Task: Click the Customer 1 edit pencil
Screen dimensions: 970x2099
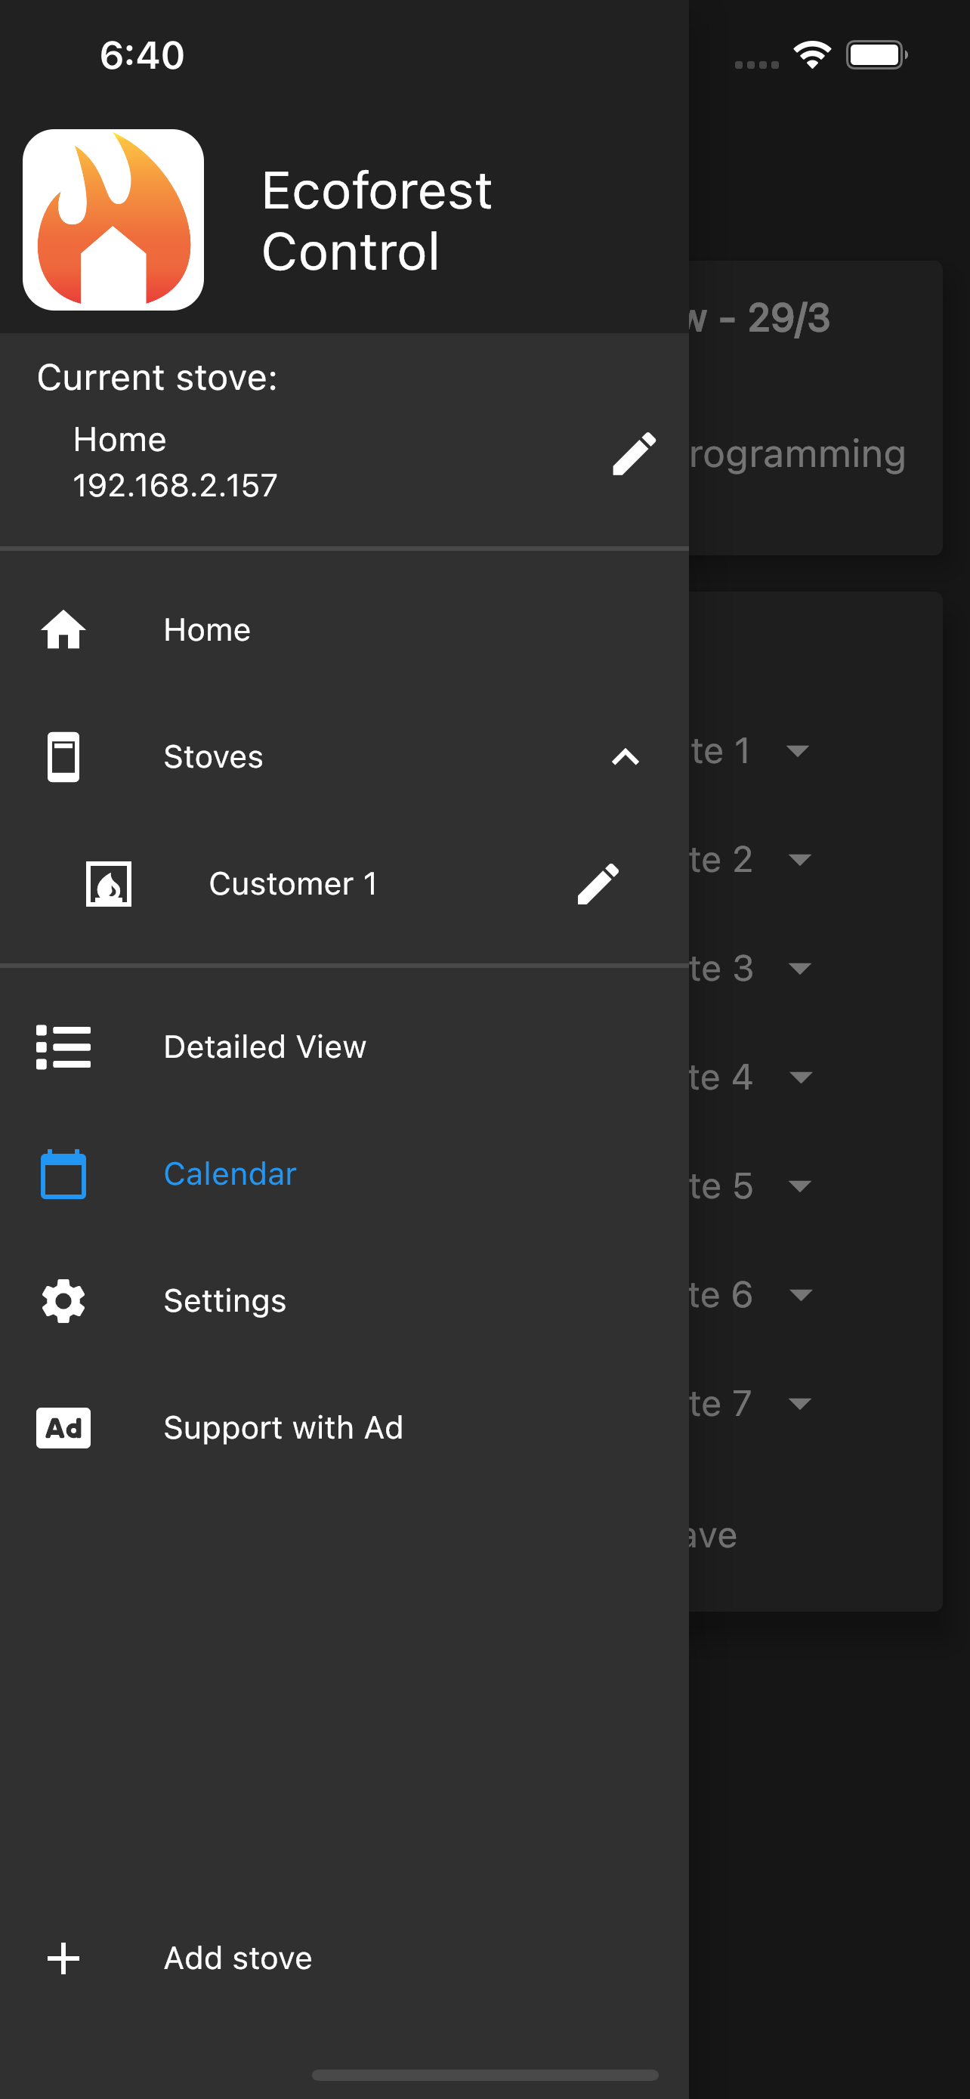Action: [598, 884]
